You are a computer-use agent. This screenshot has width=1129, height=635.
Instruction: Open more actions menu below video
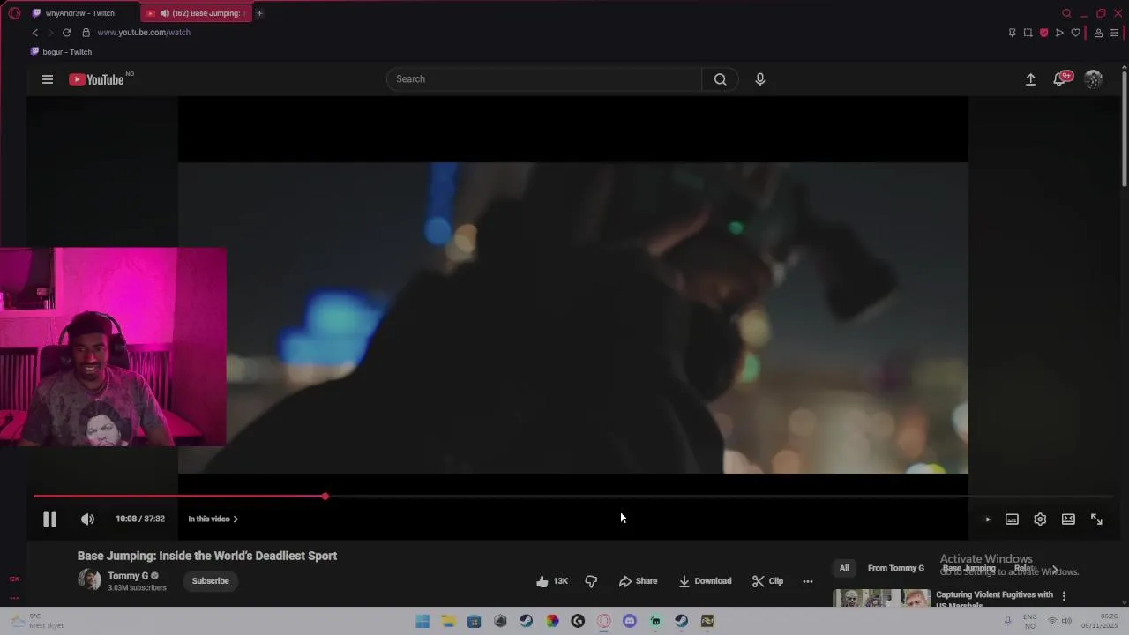807,581
